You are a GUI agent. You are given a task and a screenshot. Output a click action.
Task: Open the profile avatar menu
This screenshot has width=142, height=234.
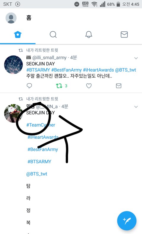coord(11,18)
